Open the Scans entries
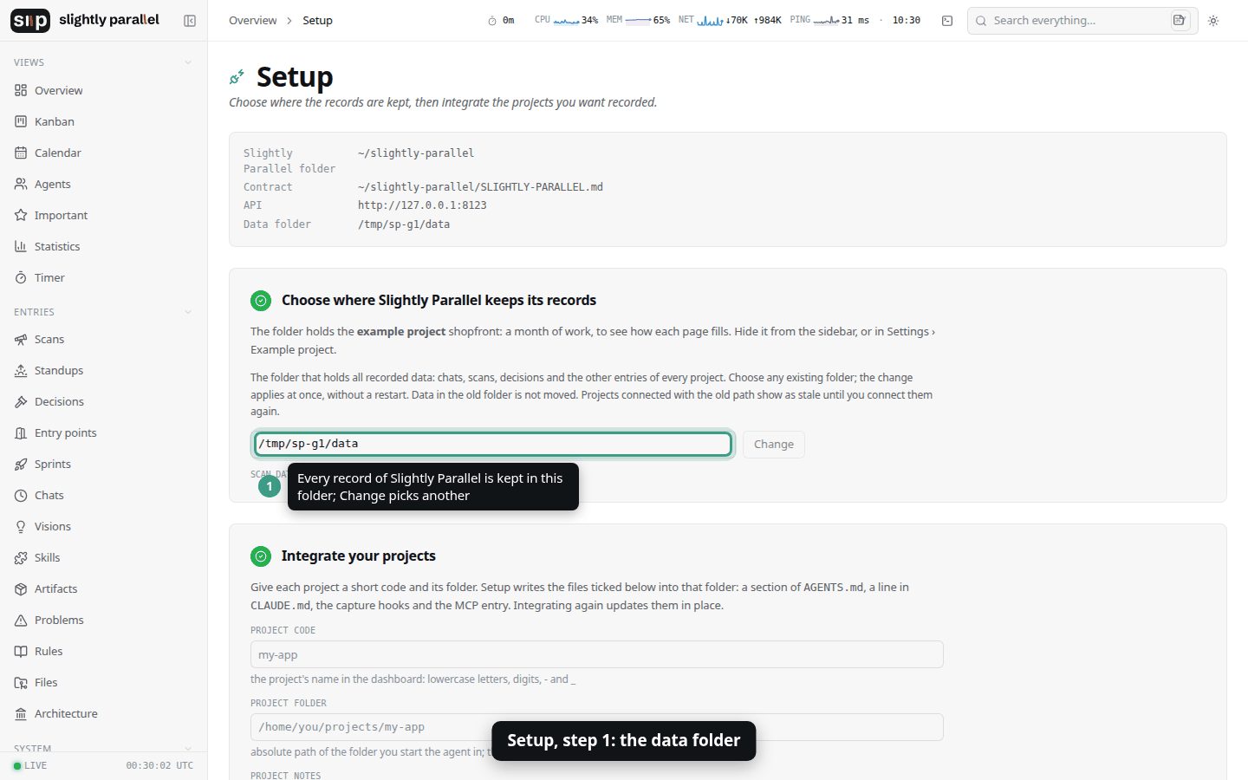Viewport: 1248px width, 780px height. coord(104,339)
